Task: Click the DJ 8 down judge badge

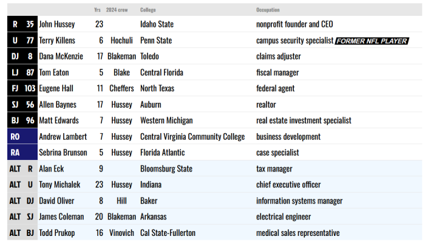Action: [x=22, y=56]
